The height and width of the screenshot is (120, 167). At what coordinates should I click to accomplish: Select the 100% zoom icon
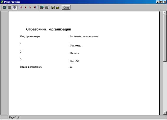click(9, 7)
